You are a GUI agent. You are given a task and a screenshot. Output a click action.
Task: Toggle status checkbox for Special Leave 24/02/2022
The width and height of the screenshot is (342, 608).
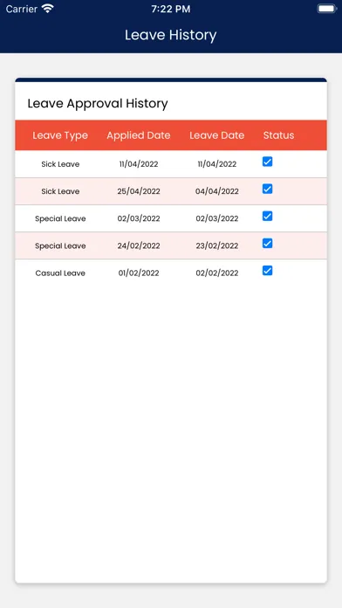tap(267, 243)
